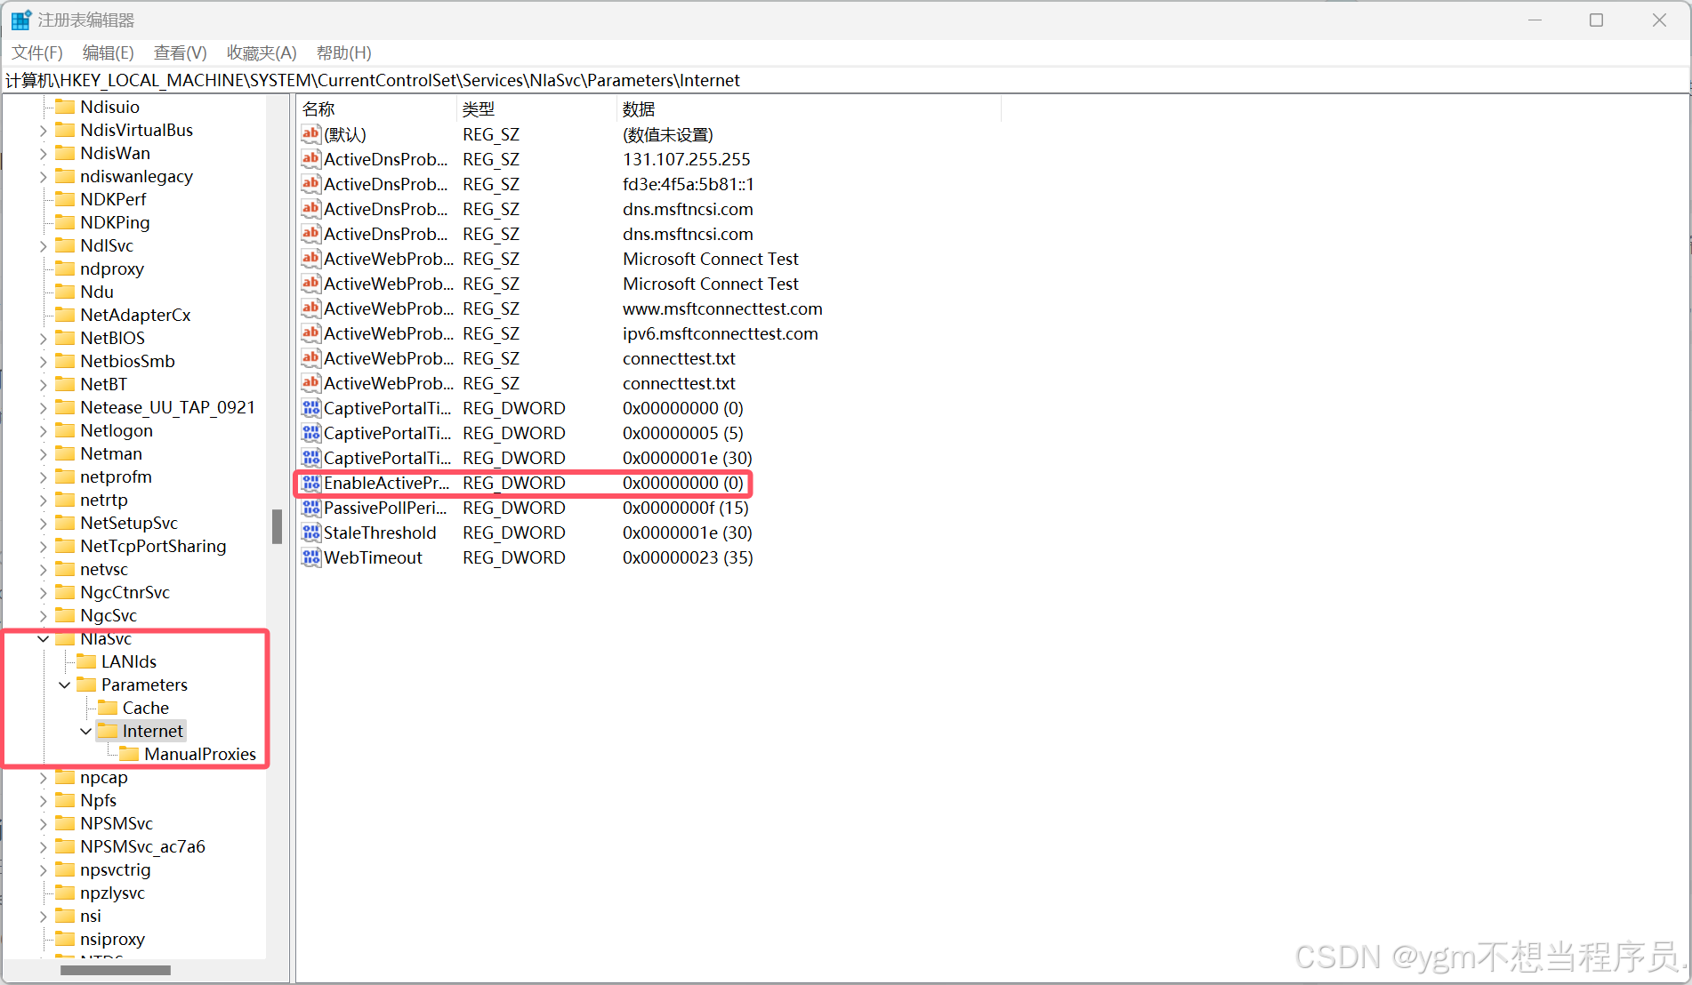
Task: Click the string icon beside ipv6.msftconnecttest.com row
Action: pos(310,333)
